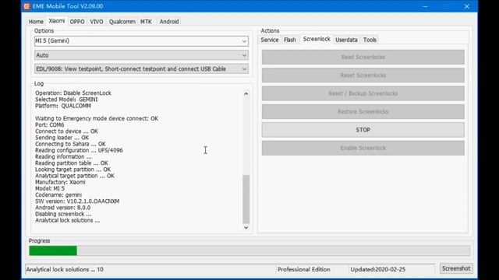Click the 'Platform: QUALCOMM' log line
The image size is (499, 280).
coord(63,106)
